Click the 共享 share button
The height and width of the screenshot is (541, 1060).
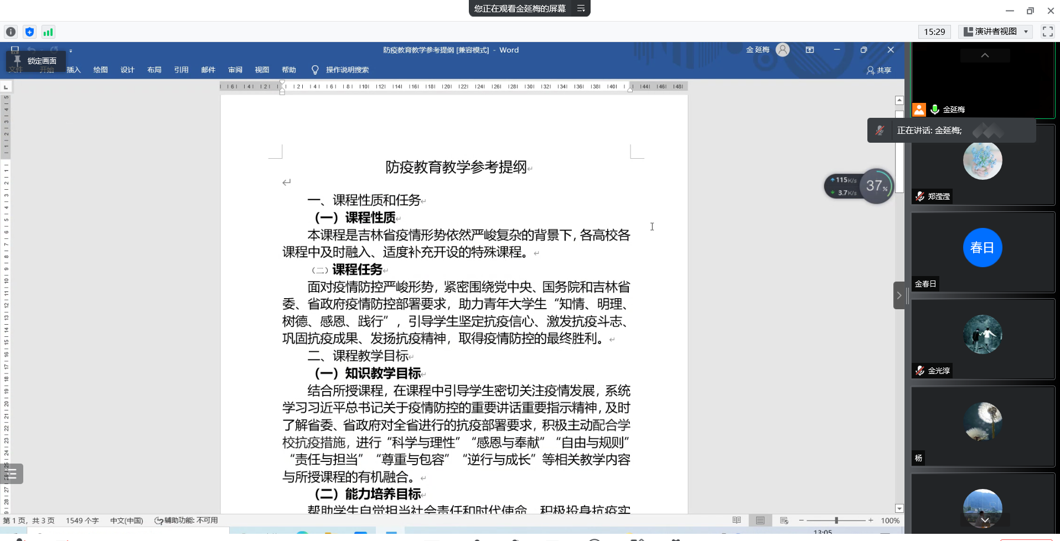point(879,70)
